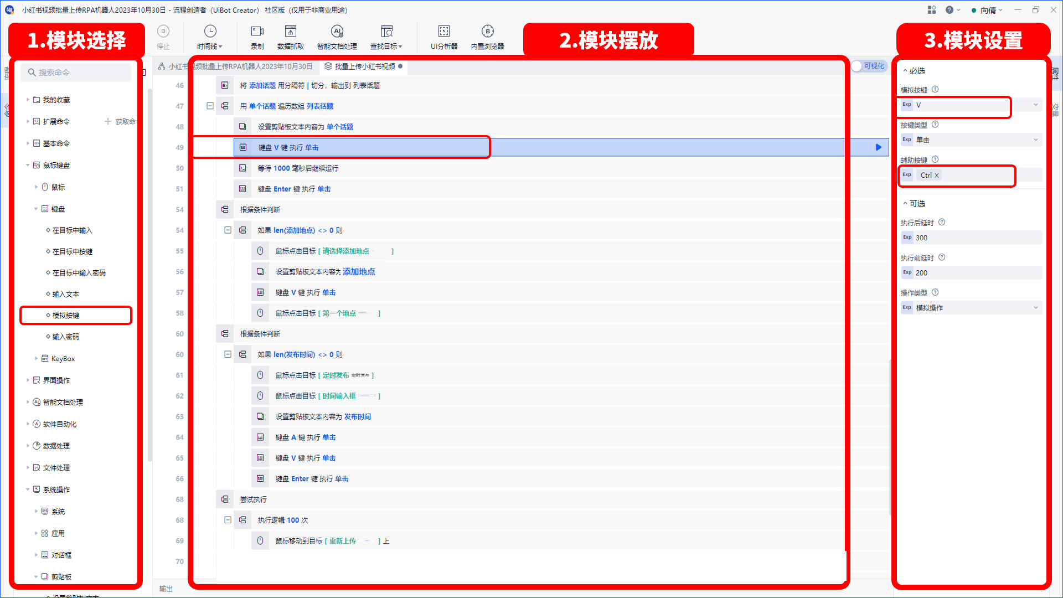
Task: Collapse the 如果 len(发布时间) condition block
Action: (x=228, y=354)
